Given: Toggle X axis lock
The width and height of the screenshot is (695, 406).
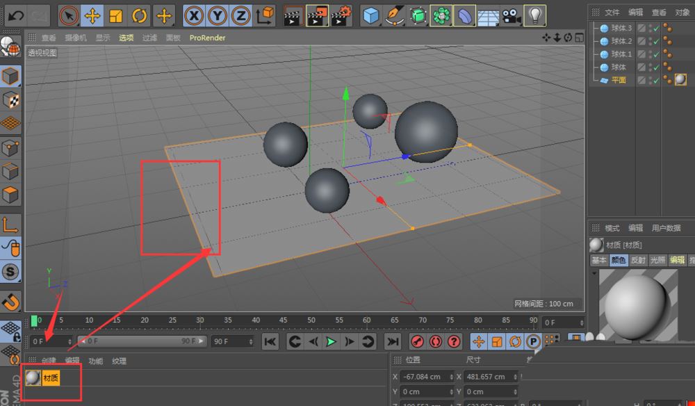Looking at the screenshot, I should point(195,15).
